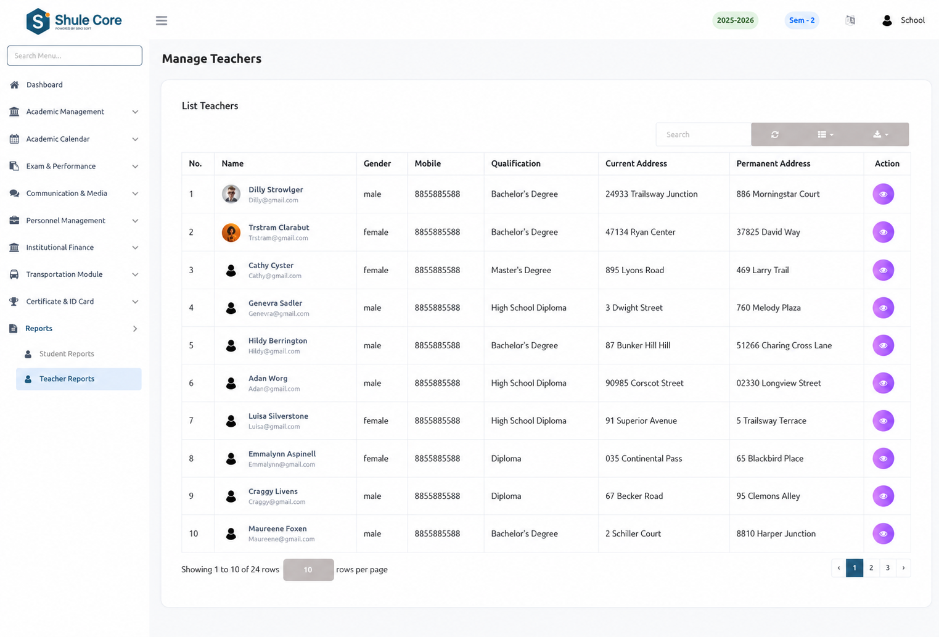Collapse the Reports menu section
This screenshot has height=637, width=939.
coord(74,329)
